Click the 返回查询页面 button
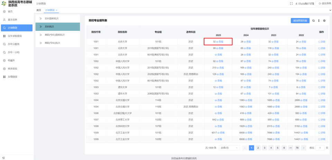 pos(300,20)
